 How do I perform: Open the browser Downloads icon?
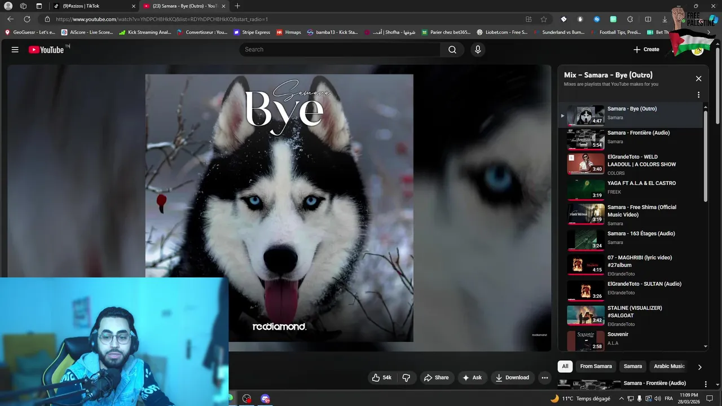[664, 19]
